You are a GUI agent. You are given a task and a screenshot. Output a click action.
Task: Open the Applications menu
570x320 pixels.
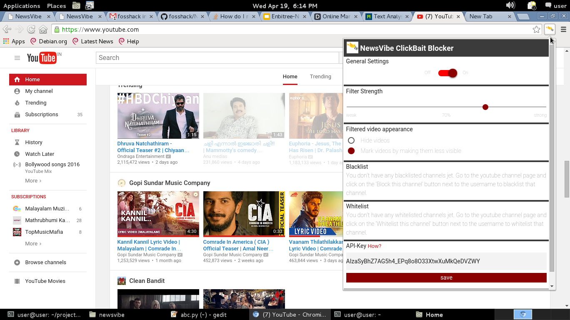tap(22, 6)
